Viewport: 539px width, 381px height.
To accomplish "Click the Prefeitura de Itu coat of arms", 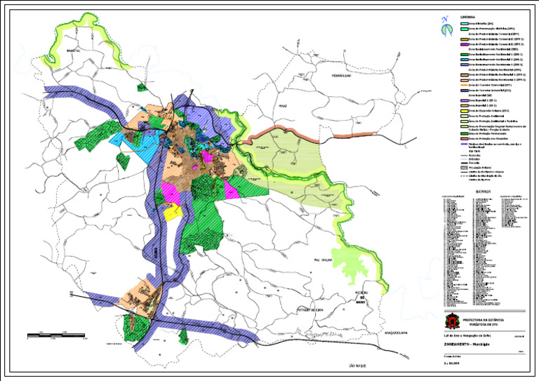I will (x=452, y=321).
